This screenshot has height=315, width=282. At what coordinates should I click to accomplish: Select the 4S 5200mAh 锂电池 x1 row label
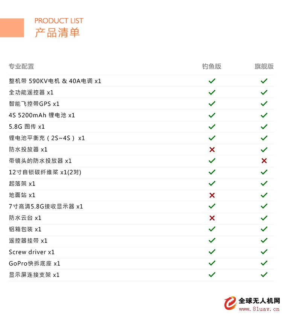(x=42, y=115)
